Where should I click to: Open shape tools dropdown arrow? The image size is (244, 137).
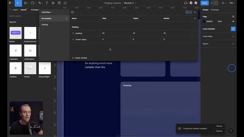[x=35, y=3]
